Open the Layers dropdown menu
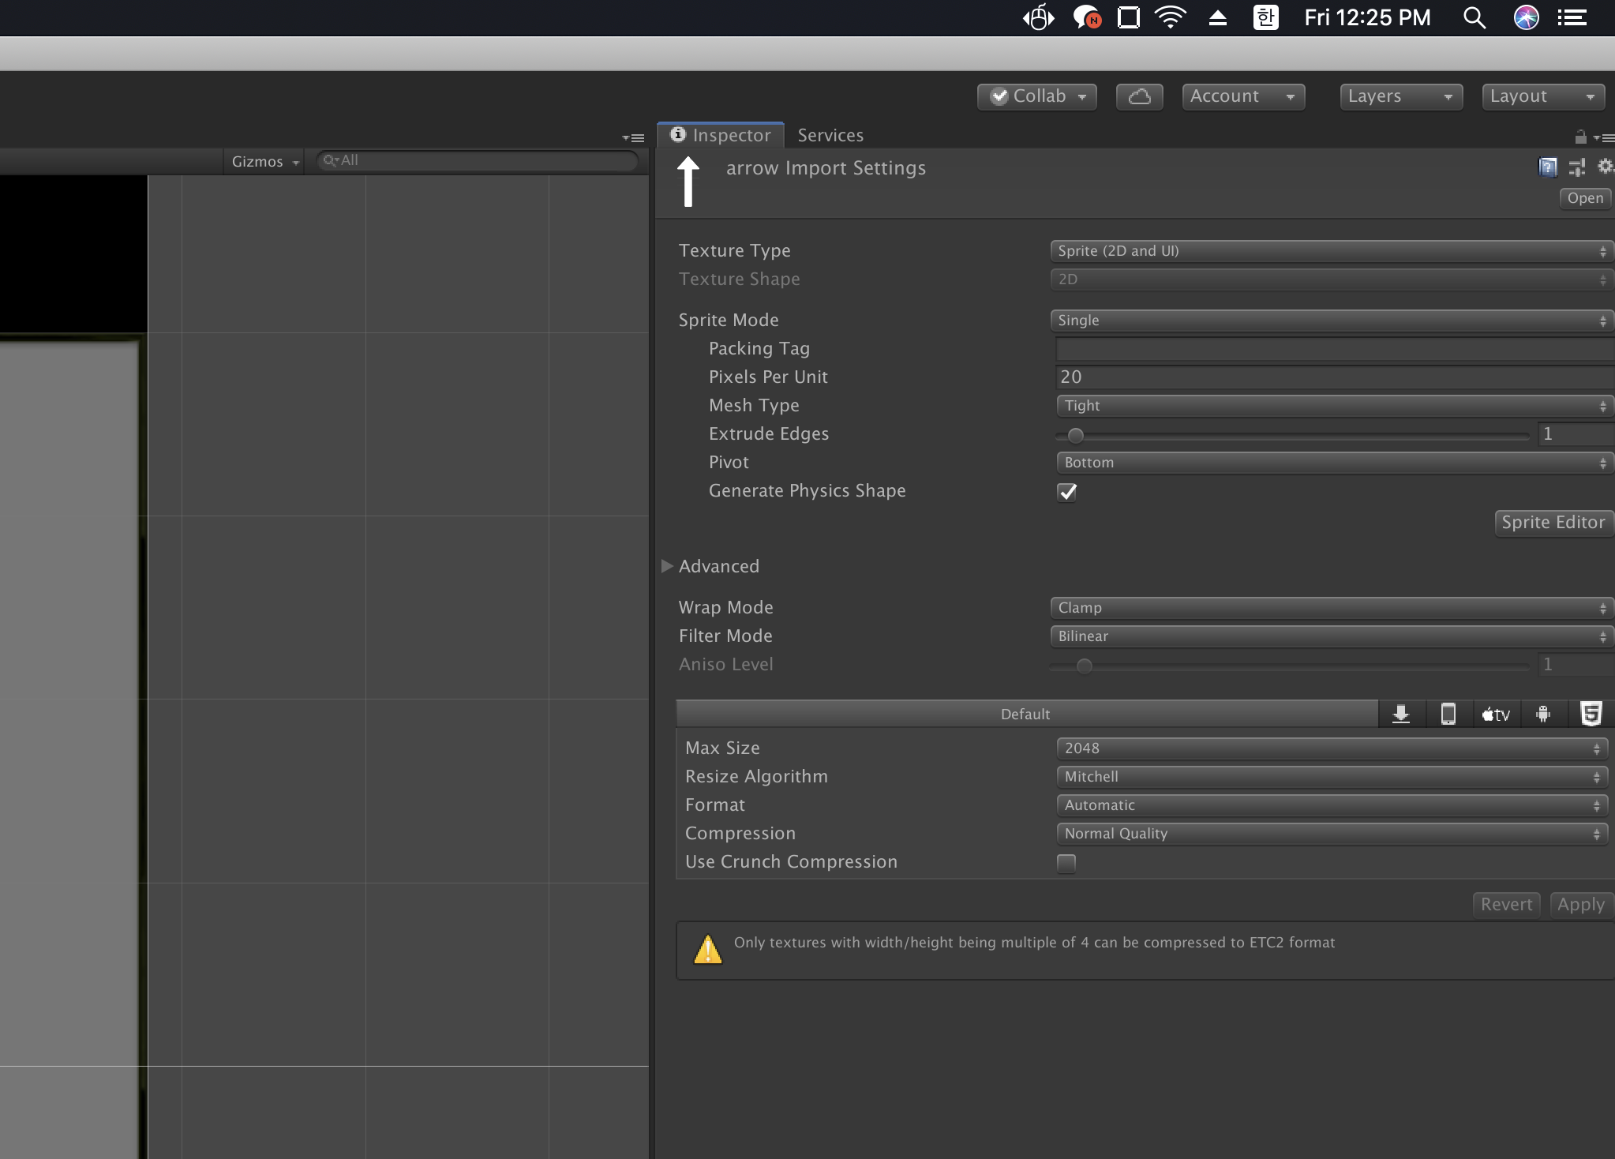1615x1159 pixels. [x=1400, y=96]
